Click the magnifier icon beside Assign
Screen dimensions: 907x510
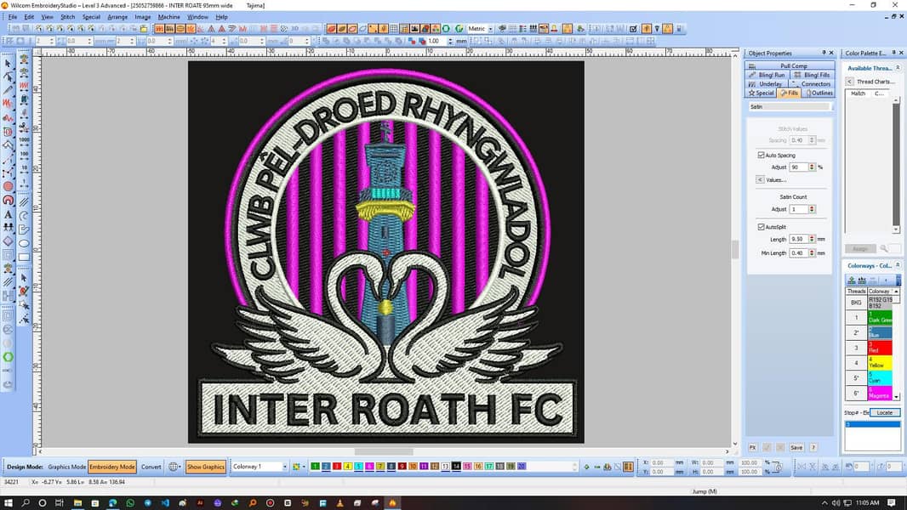click(x=884, y=249)
